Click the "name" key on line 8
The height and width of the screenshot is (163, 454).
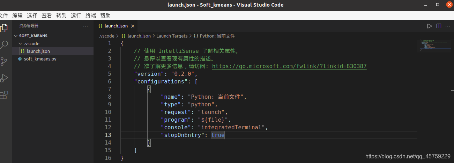click(x=171, y=97)
